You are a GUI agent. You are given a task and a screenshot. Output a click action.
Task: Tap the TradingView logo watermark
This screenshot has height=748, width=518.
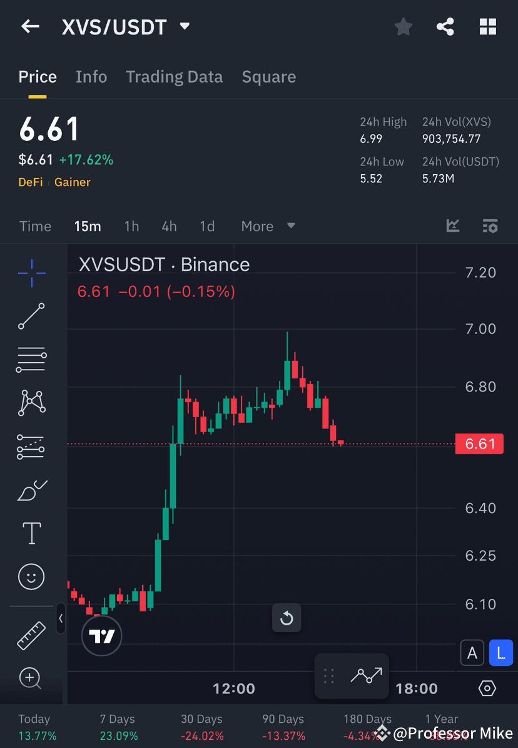[x=101, y=635]
